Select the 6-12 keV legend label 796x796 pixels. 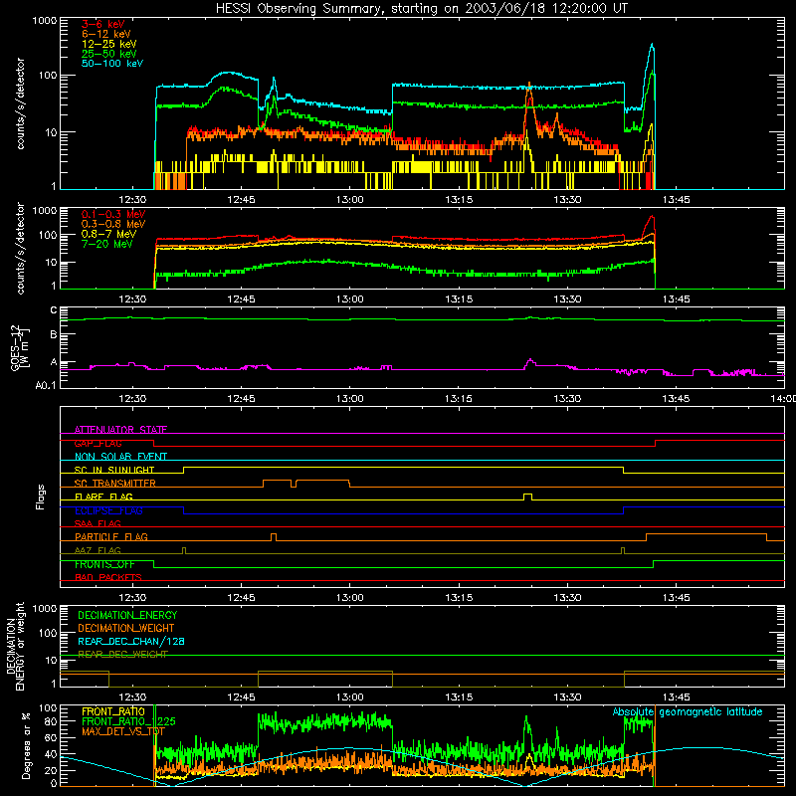pos(106,34)
